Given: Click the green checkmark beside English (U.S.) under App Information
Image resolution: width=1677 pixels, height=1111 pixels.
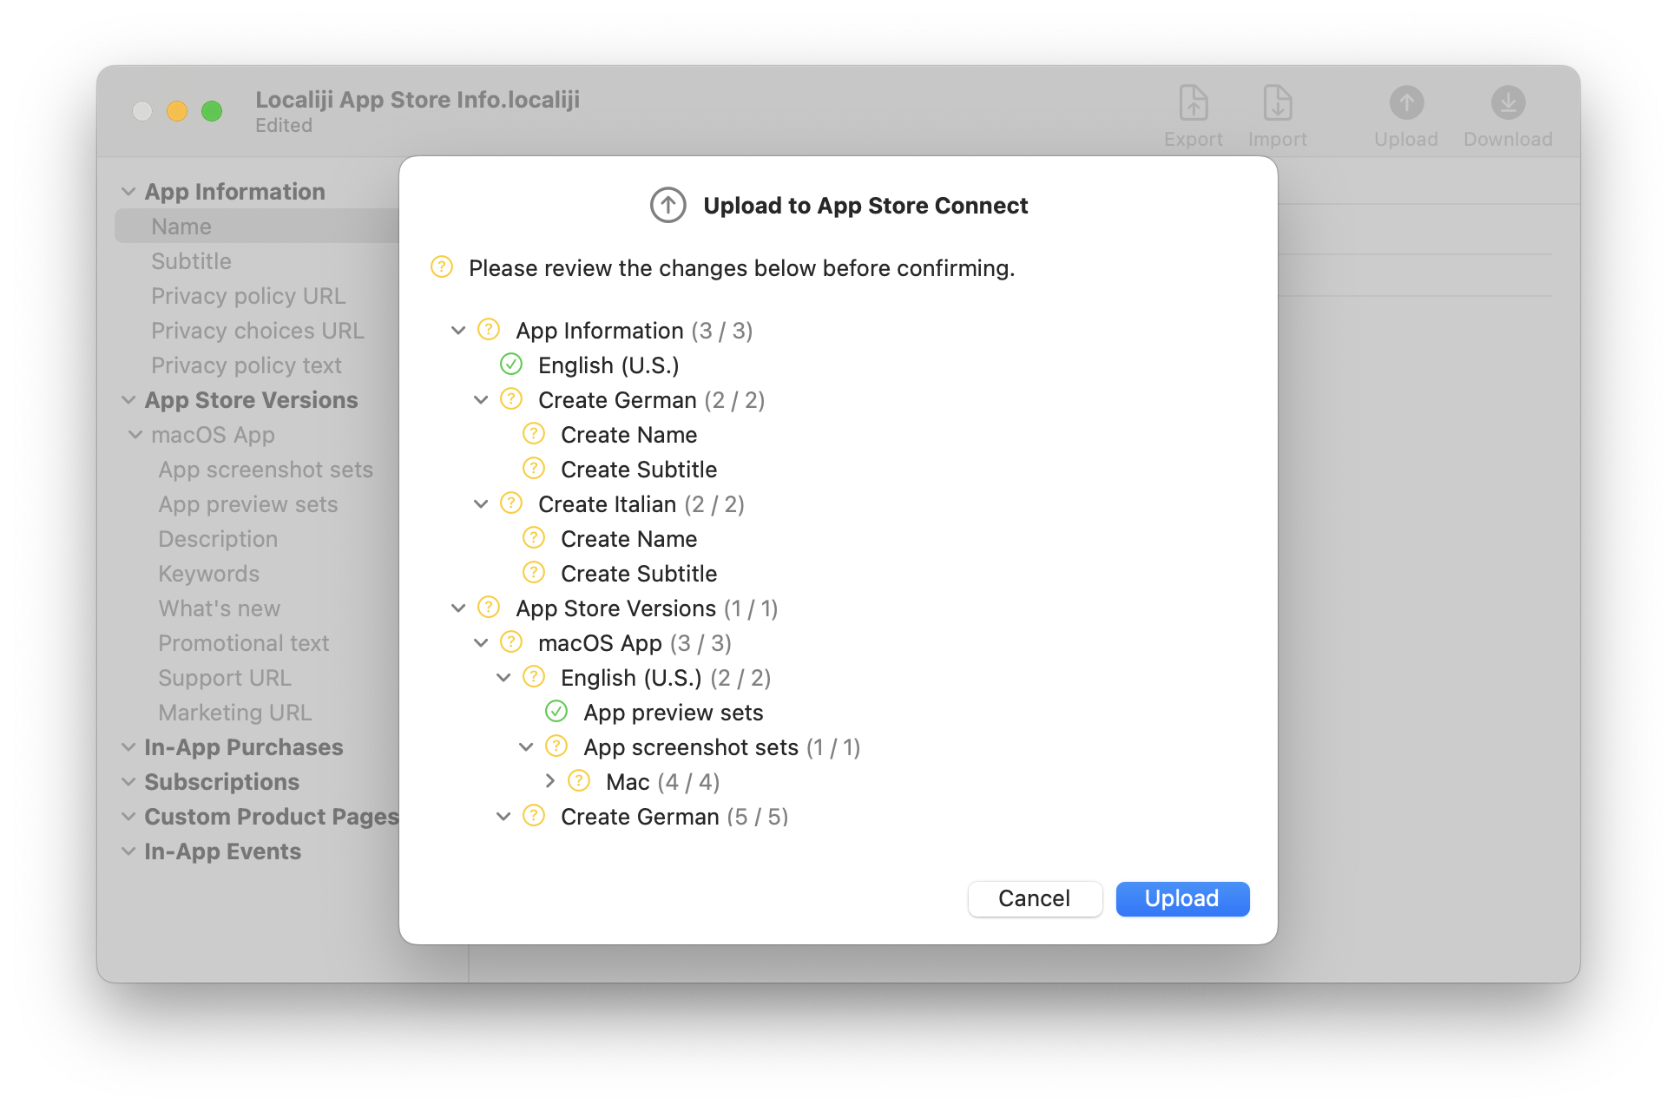Looking at the screenshot, I should pyautogui.click(x=511, y=365).
